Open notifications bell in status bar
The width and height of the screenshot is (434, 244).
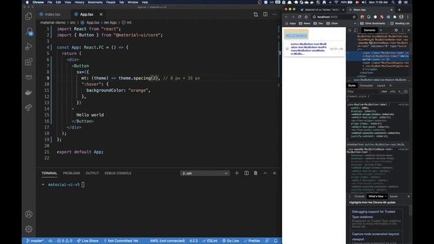pyautogui.click(x=276, y=241)
